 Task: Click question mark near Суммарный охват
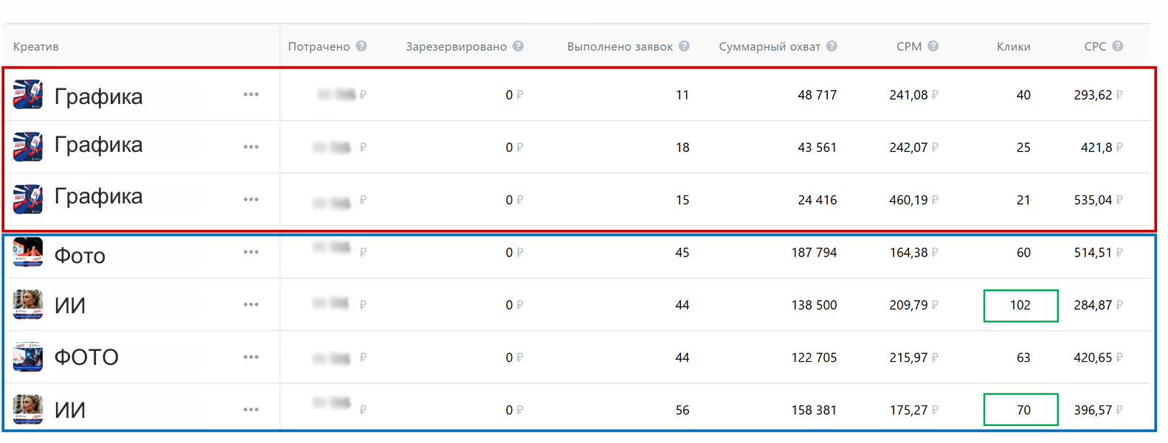[x=832, y=46]
